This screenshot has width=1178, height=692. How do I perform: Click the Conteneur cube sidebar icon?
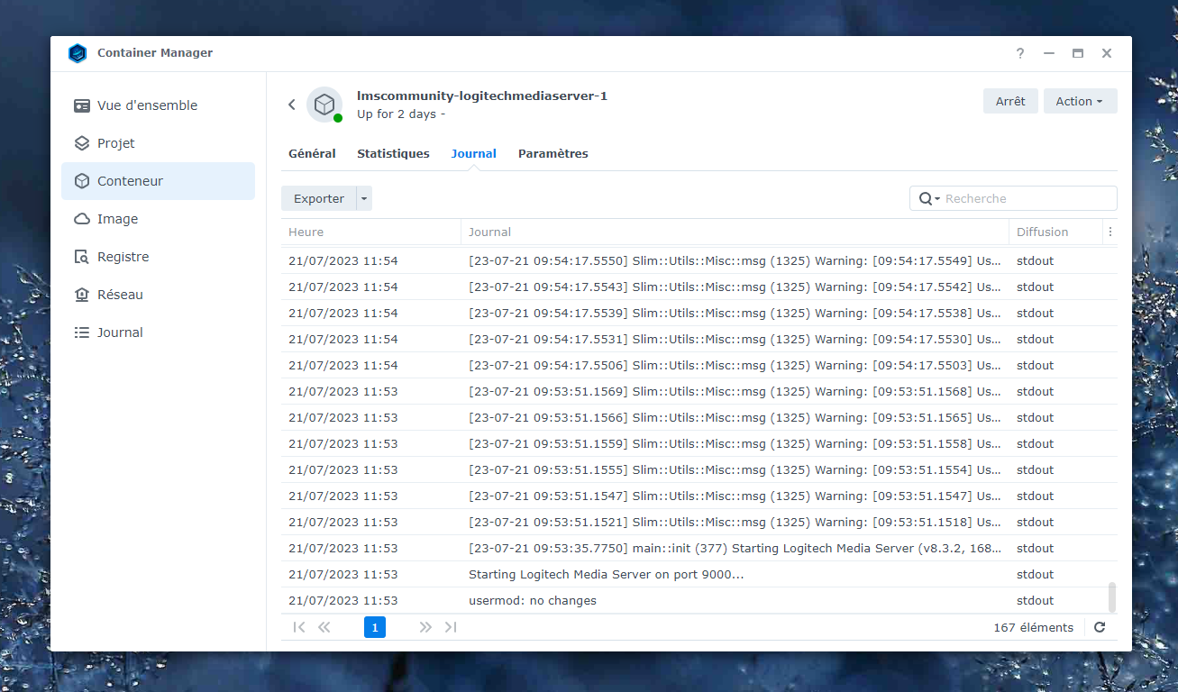[x=82, y=181]
